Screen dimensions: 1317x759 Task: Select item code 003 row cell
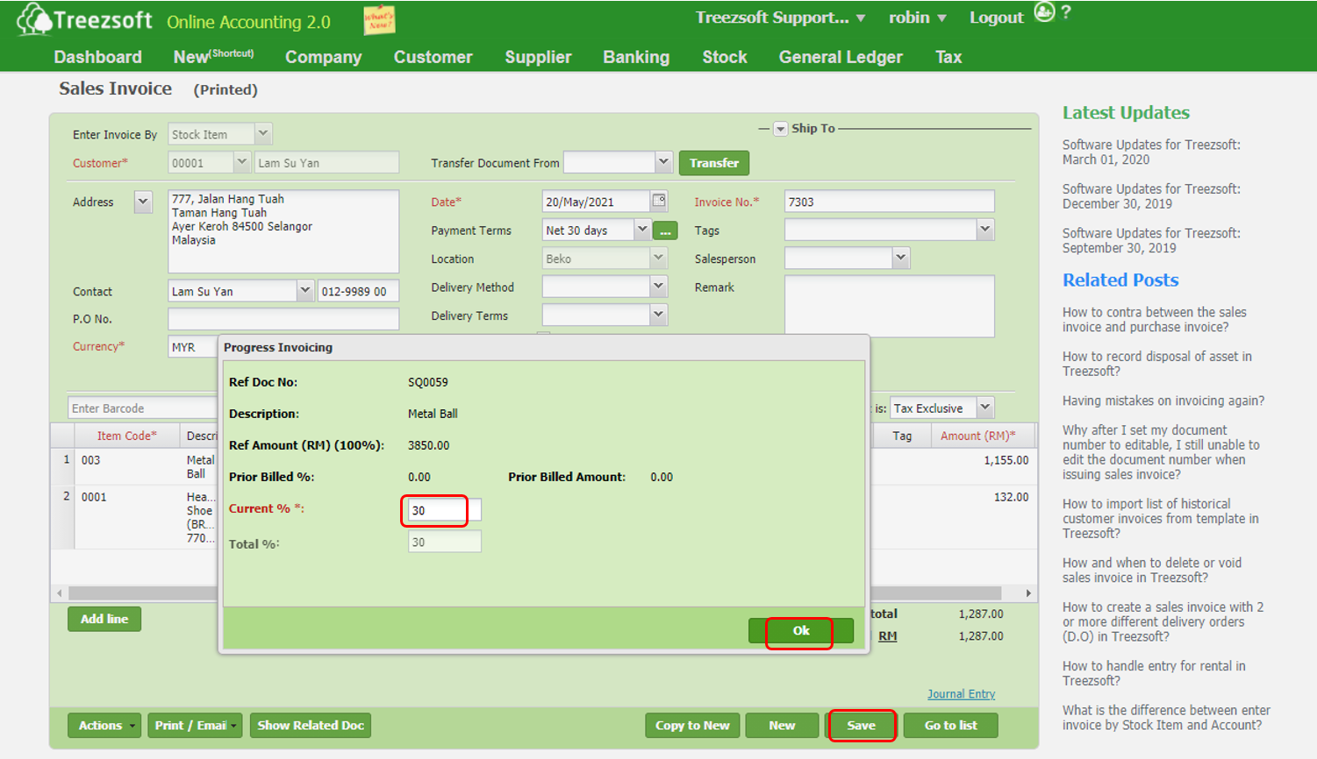click(127, 467)
